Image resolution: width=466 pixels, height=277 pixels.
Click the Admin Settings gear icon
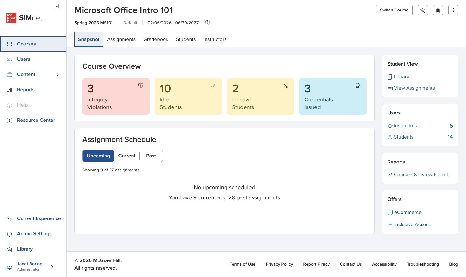10,234
